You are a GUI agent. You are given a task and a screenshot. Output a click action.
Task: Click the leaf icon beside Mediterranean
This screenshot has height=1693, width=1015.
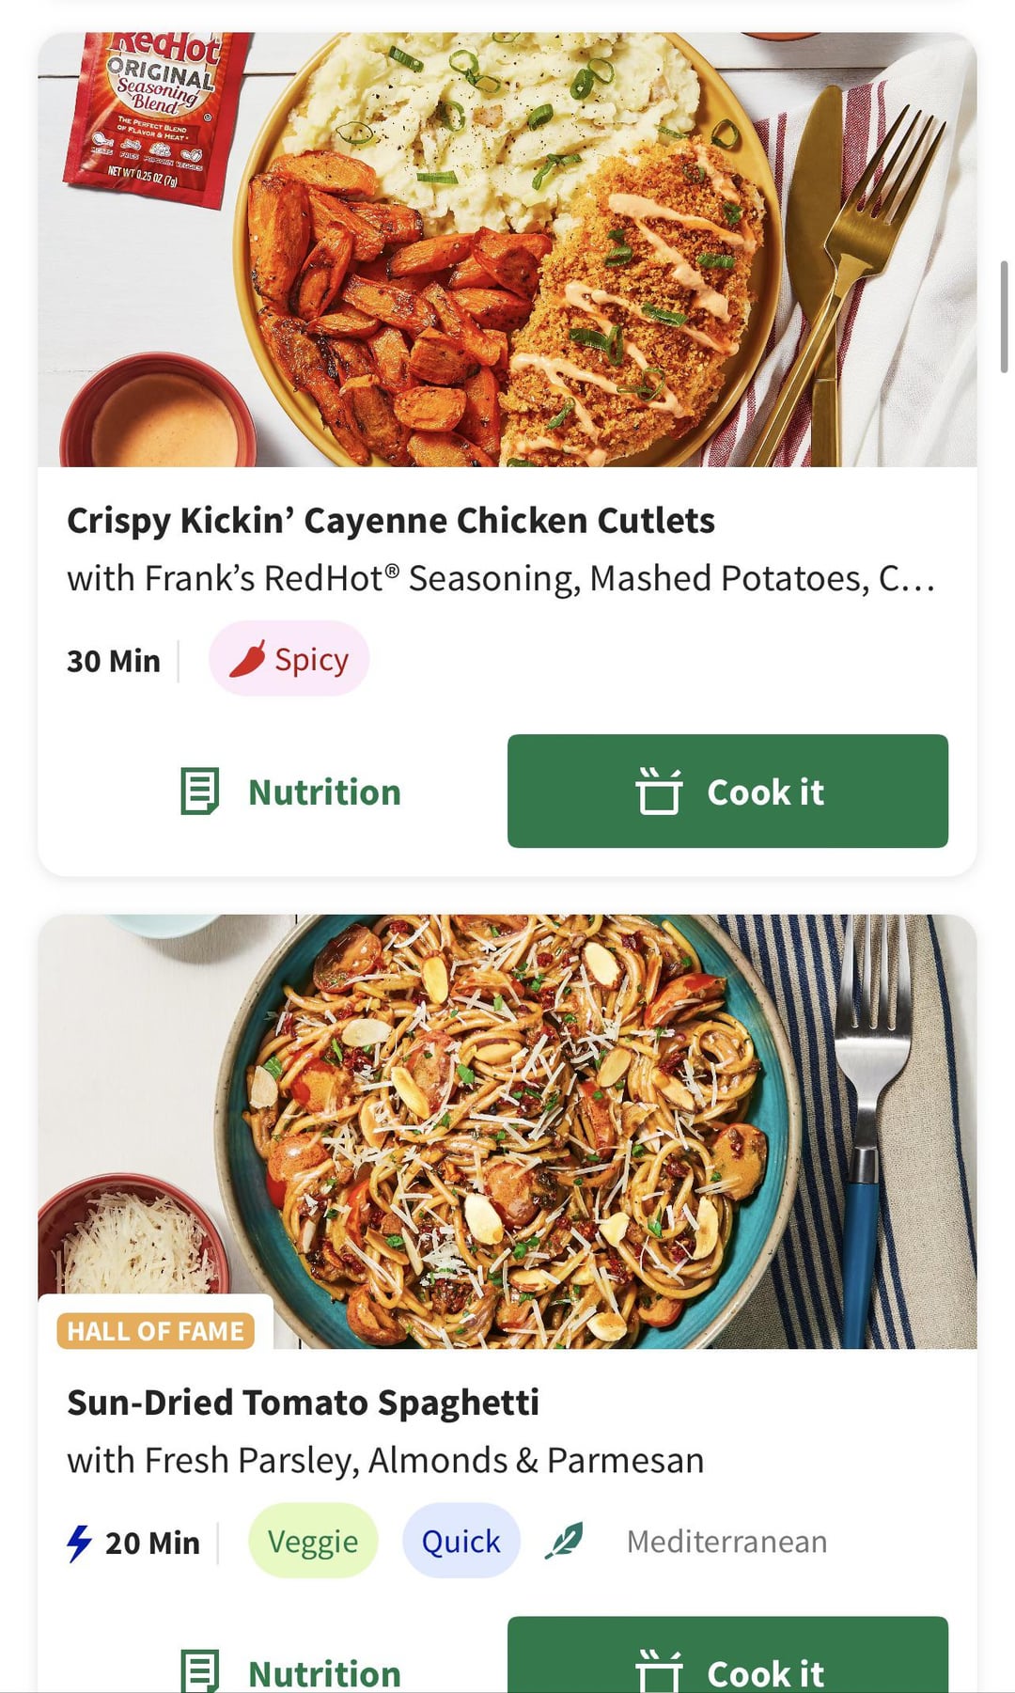tap(564, 1541)
